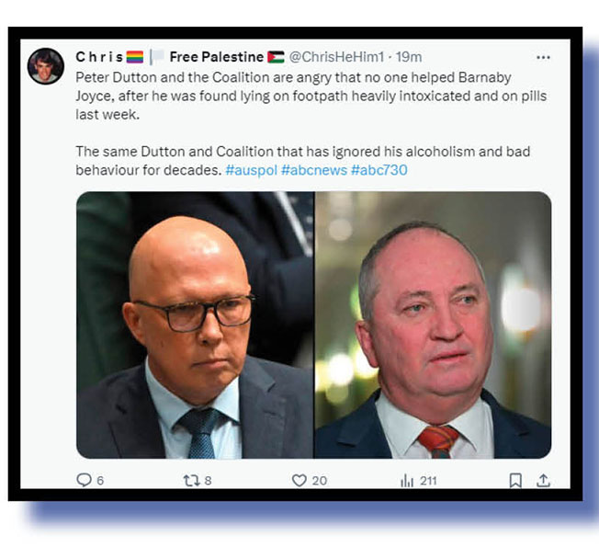Enlarge the left photo of bald man with glasses
Viewport: 599px width, 547px height.
pyautogui.click(x=195, y=325)
